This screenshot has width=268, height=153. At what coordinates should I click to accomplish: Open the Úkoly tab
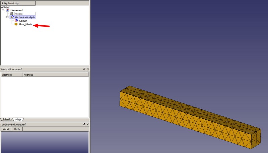pos(17,129)
